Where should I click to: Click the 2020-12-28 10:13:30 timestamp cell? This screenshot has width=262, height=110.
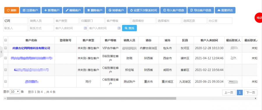click(209, 48)
